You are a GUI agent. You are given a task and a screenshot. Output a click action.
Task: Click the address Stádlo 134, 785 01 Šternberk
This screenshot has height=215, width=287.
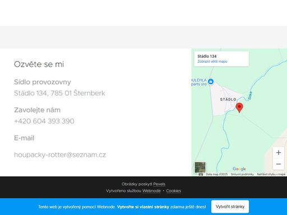coord(59,93)
